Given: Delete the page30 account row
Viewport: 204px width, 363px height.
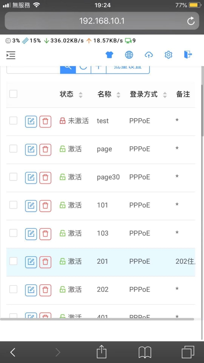Looking at the screenshot, I should pos(45,178).
